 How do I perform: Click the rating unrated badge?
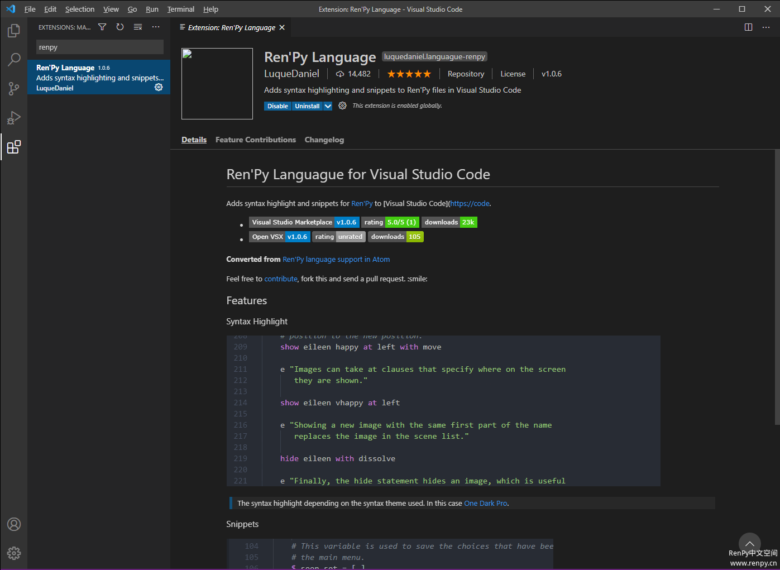pos(339,237)
